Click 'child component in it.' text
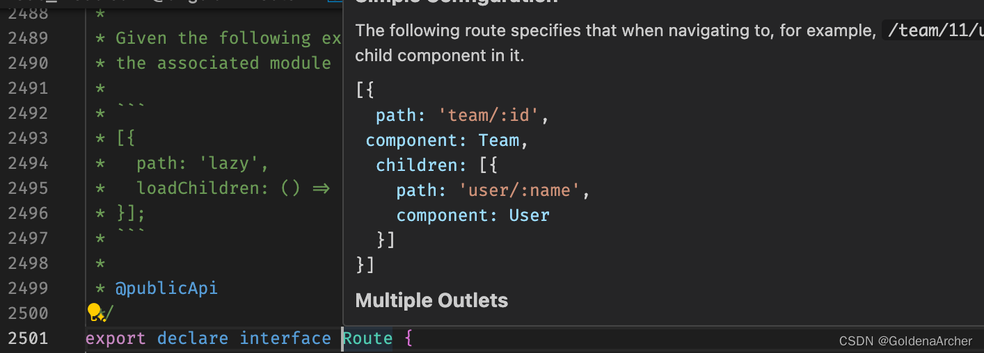Viewport: 984px width, 353px height. click(439, 56)
